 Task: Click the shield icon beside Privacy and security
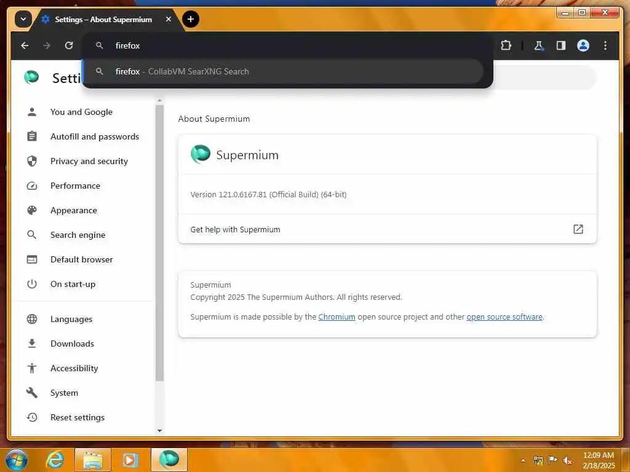pyautogui.click(x=32, y=162)
